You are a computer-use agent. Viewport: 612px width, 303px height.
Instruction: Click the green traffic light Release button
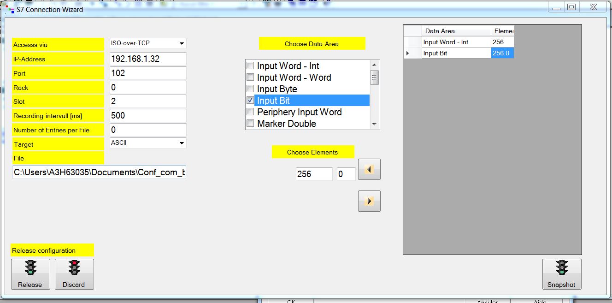click(30, 274)
